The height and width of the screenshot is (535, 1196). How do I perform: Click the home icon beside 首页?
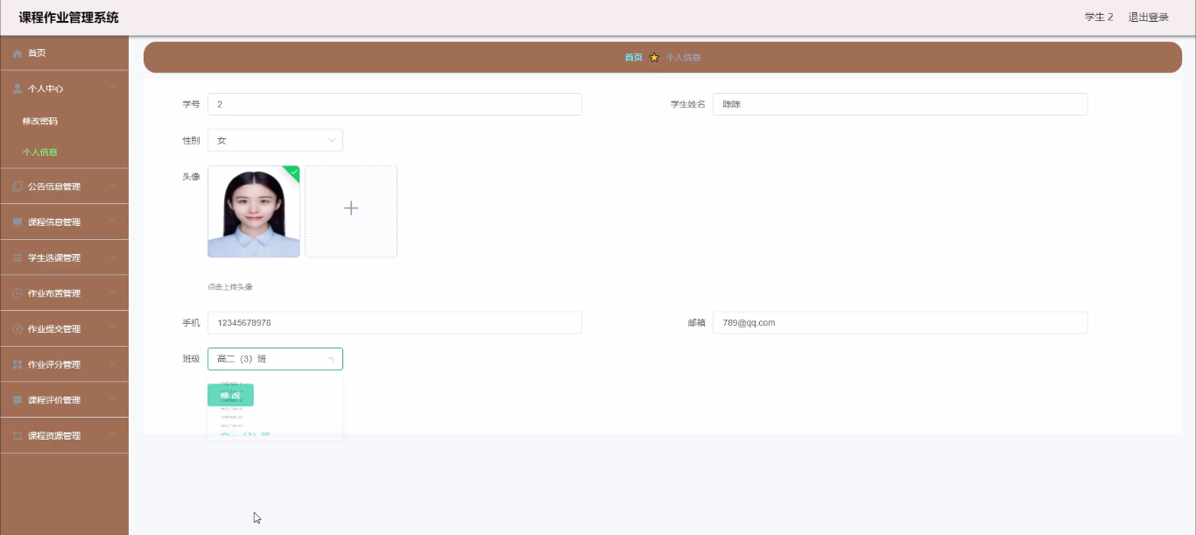[x=18, y=53]
